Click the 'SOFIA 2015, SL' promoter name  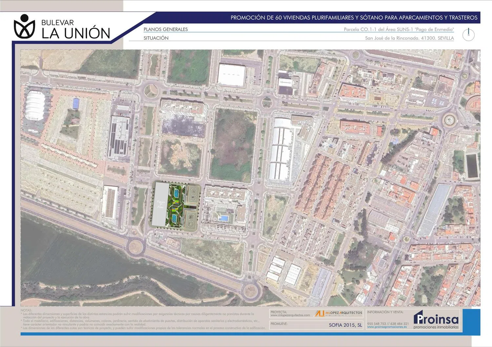pyautogui.click(x=345, y=325)
